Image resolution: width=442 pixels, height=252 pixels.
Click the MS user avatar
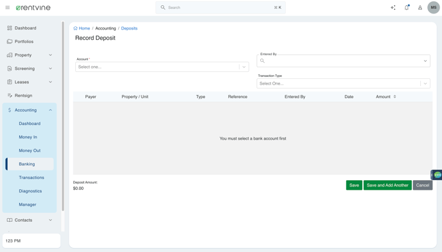coord(434,8)
